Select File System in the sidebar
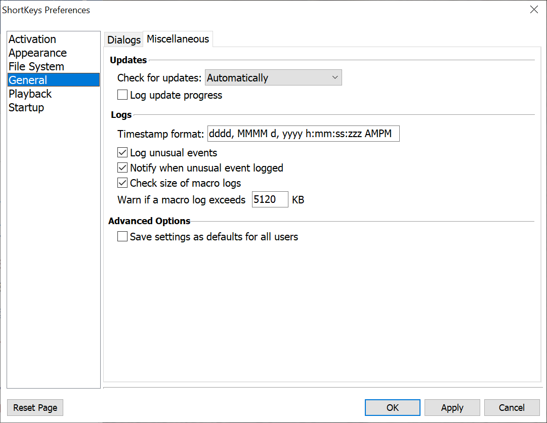The image size is (547, 423). click(x=36, y=67)
